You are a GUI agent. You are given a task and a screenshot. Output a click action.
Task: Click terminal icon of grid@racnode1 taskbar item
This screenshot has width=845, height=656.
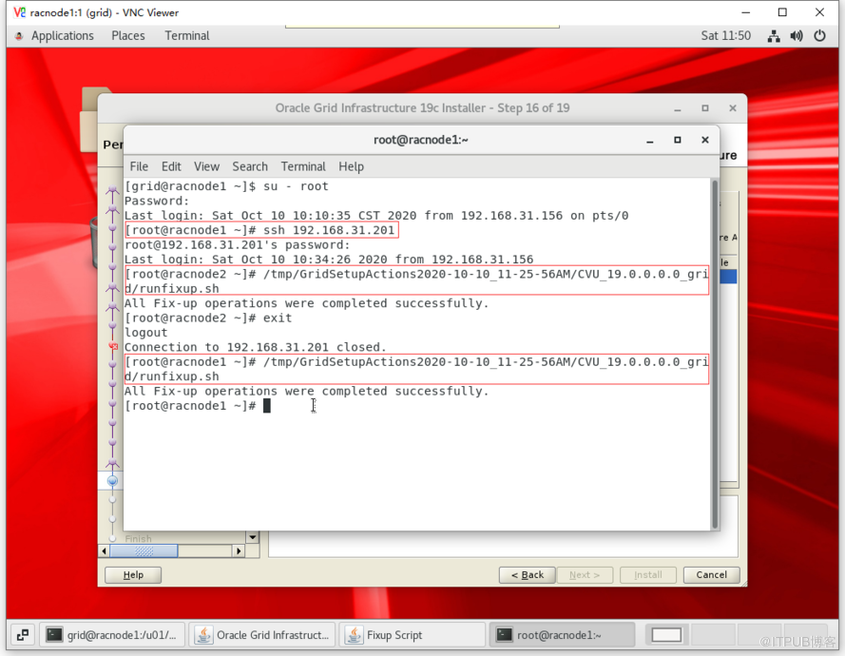(x=54, y=635)
